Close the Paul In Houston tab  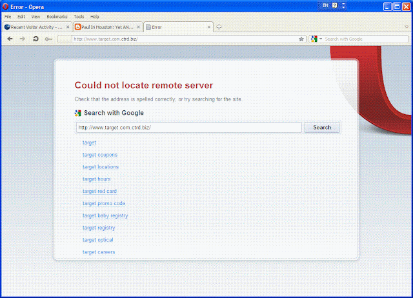138,27
